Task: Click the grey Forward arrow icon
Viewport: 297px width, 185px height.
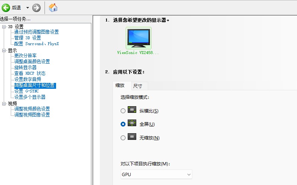Action: (x=36, y=8)
